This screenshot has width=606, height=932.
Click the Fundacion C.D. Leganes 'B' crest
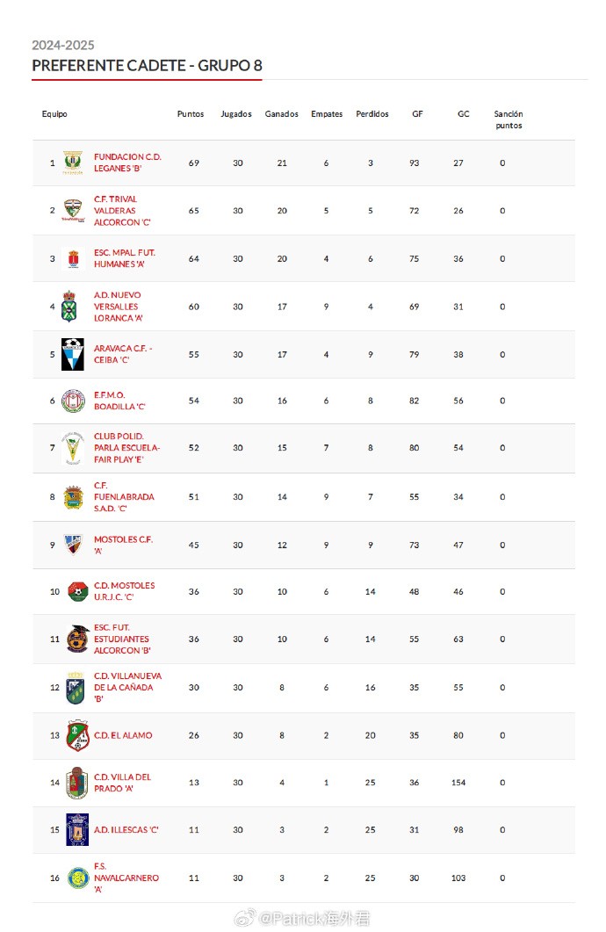click(73, 163)
